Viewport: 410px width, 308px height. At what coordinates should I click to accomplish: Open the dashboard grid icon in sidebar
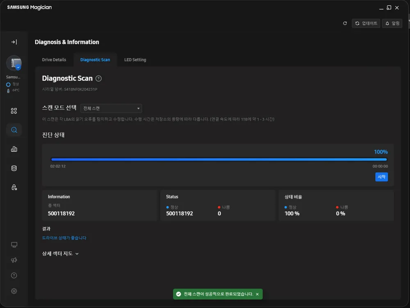pos(14,111)
